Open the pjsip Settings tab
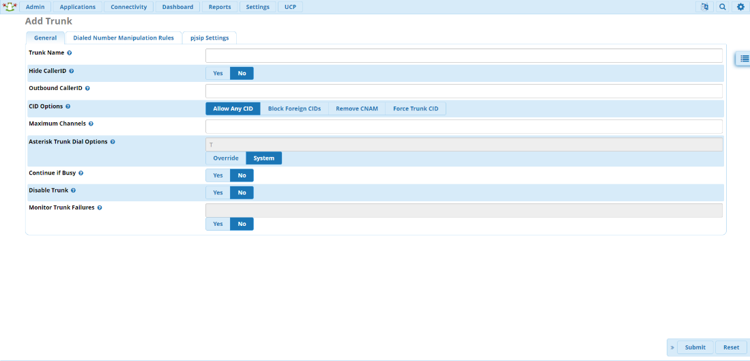This screenshot has height=361, width=750. point(210,38)
